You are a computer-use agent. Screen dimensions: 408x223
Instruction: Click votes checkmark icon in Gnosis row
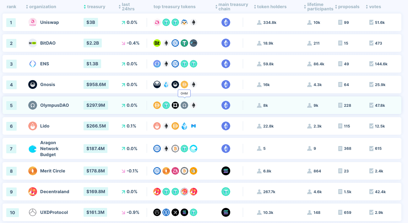click(372, 84)
